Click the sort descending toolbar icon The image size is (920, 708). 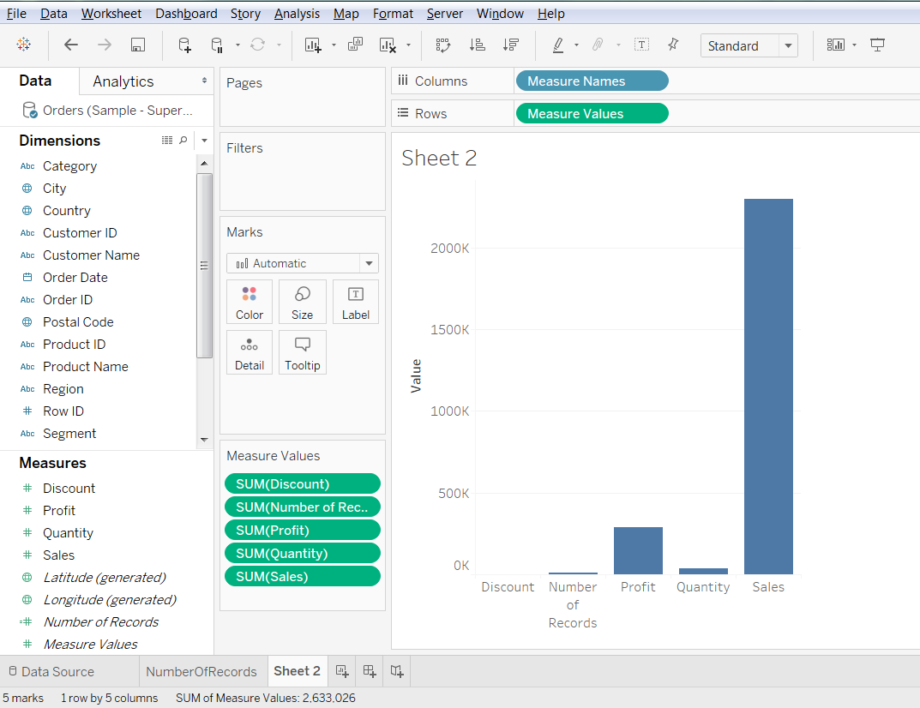point(511,45)
